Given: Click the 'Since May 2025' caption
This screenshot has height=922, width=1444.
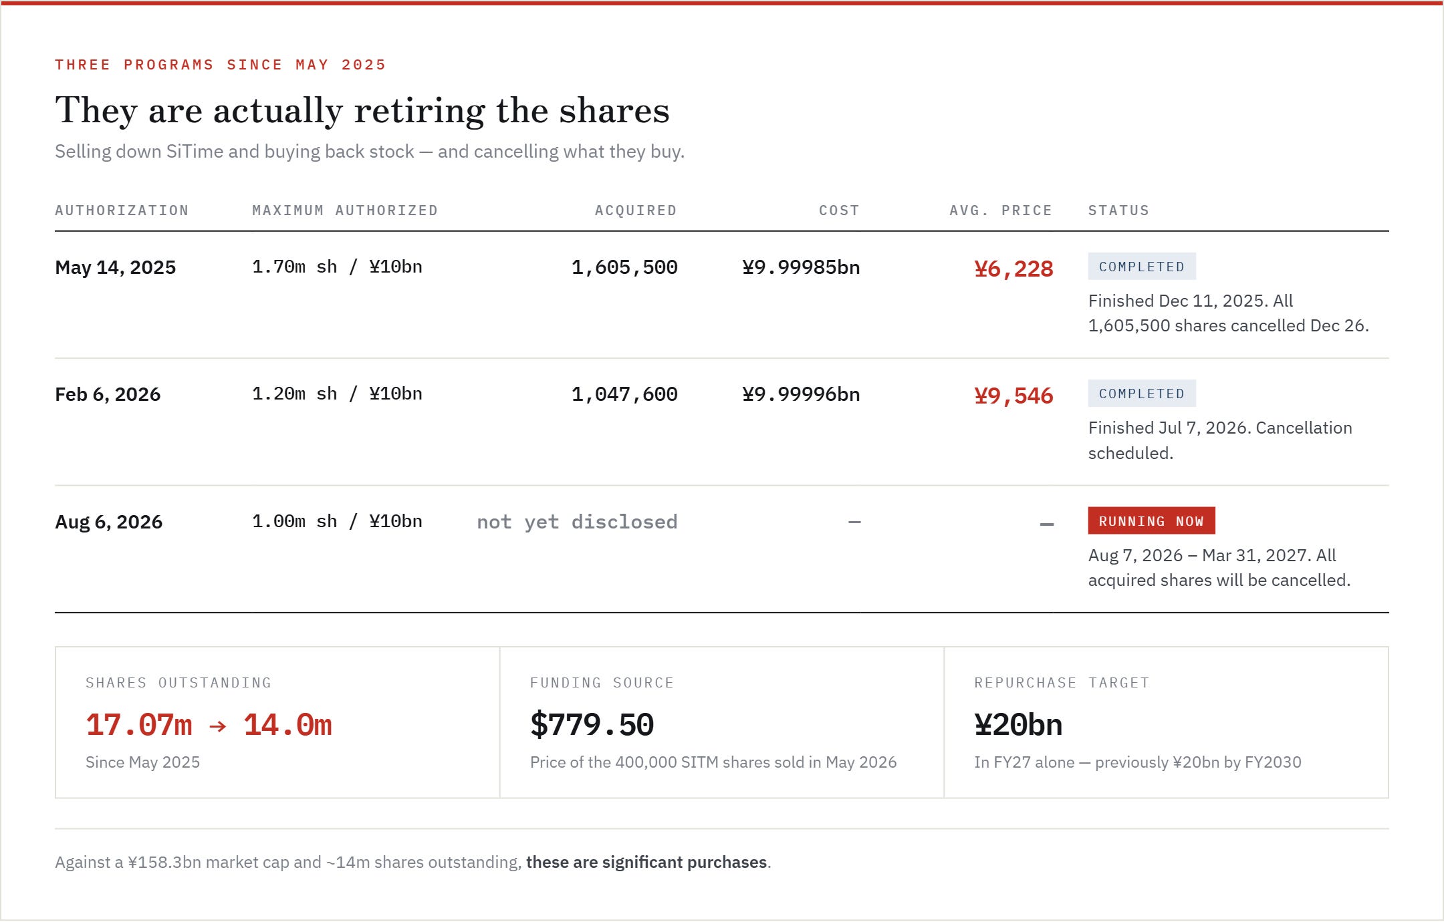Looking at the screenshot, I should tap(142, 762).
